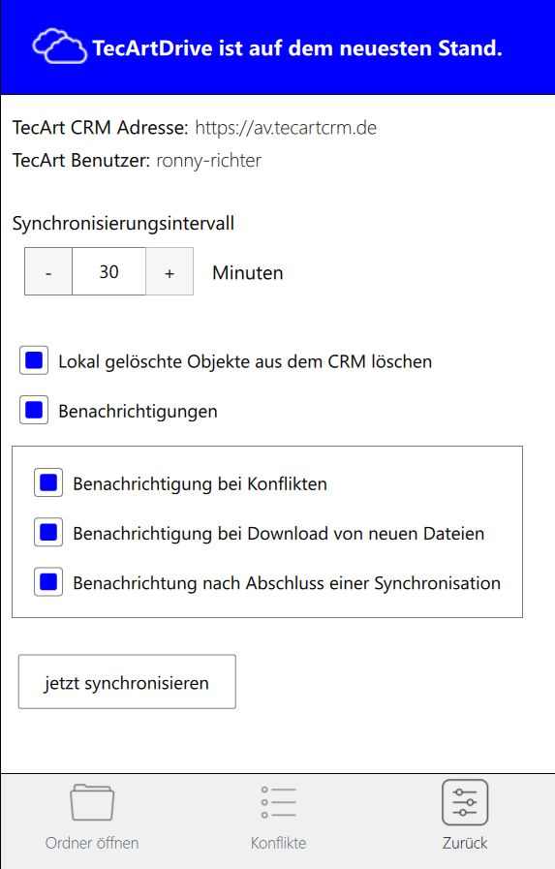
Task: Select the Zurück tab label
Action: (x=465, y=843)
